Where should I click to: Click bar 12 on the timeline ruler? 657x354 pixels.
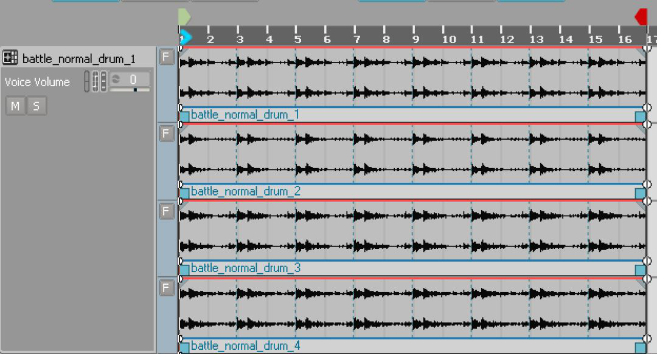(x=507, y=39)
